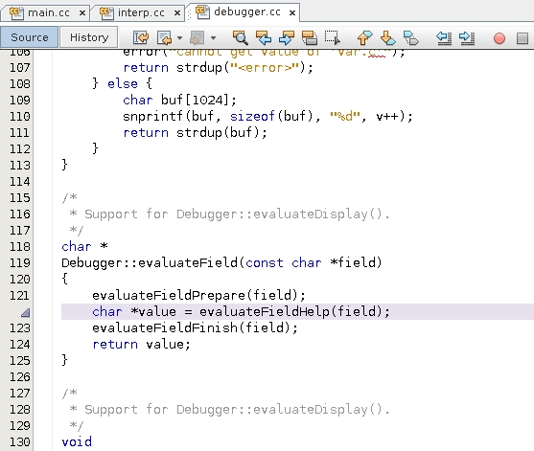Click the gutter triangle annotation beside the highlighted line

click(x=25, y=312)
